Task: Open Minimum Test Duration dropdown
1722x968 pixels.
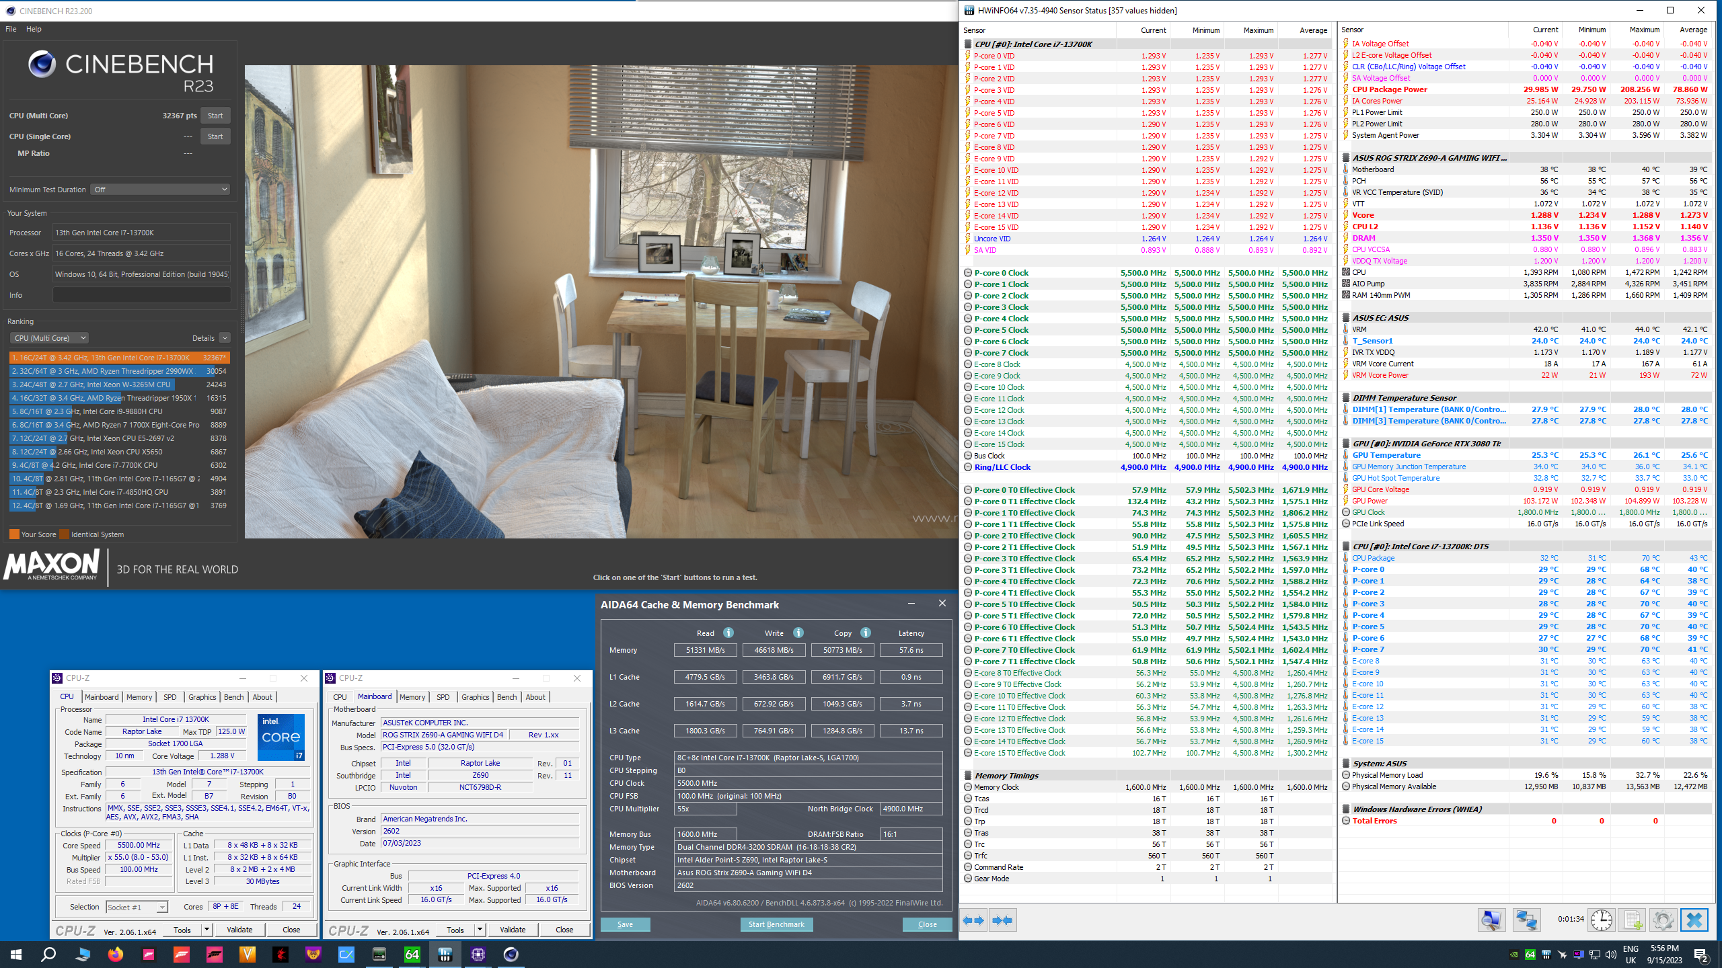Action: point(161,190)
